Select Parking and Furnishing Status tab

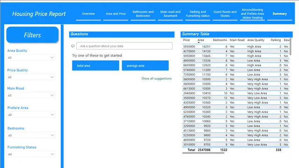(x=198, y=14)
